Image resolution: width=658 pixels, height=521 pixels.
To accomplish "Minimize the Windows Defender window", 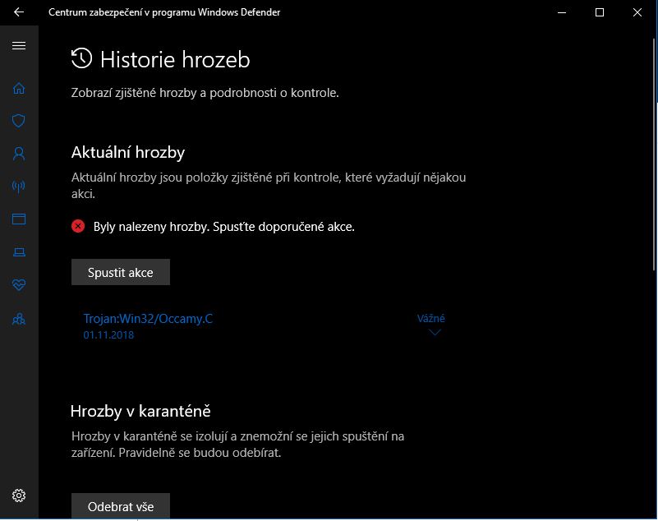I will 562,12.
